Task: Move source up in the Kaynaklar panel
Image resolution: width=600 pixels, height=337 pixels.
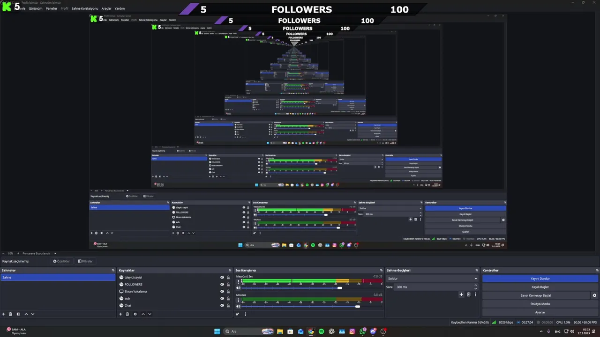Action: click(143, 314)
